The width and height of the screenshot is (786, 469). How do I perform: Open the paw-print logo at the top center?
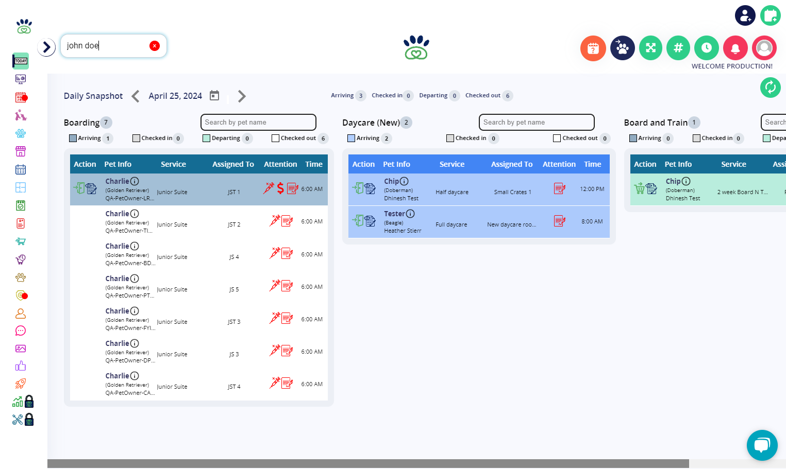[416, 47]
